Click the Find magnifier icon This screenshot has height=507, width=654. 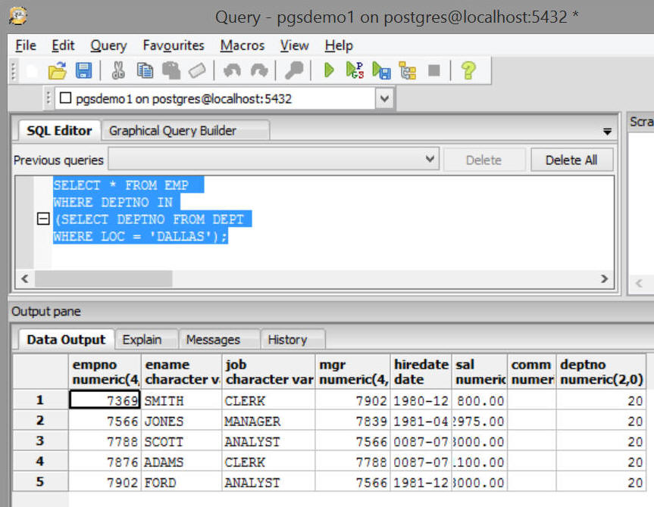click(x=294, y=71)
